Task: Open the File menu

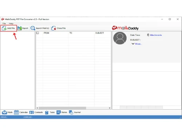Action: (4, 24)
